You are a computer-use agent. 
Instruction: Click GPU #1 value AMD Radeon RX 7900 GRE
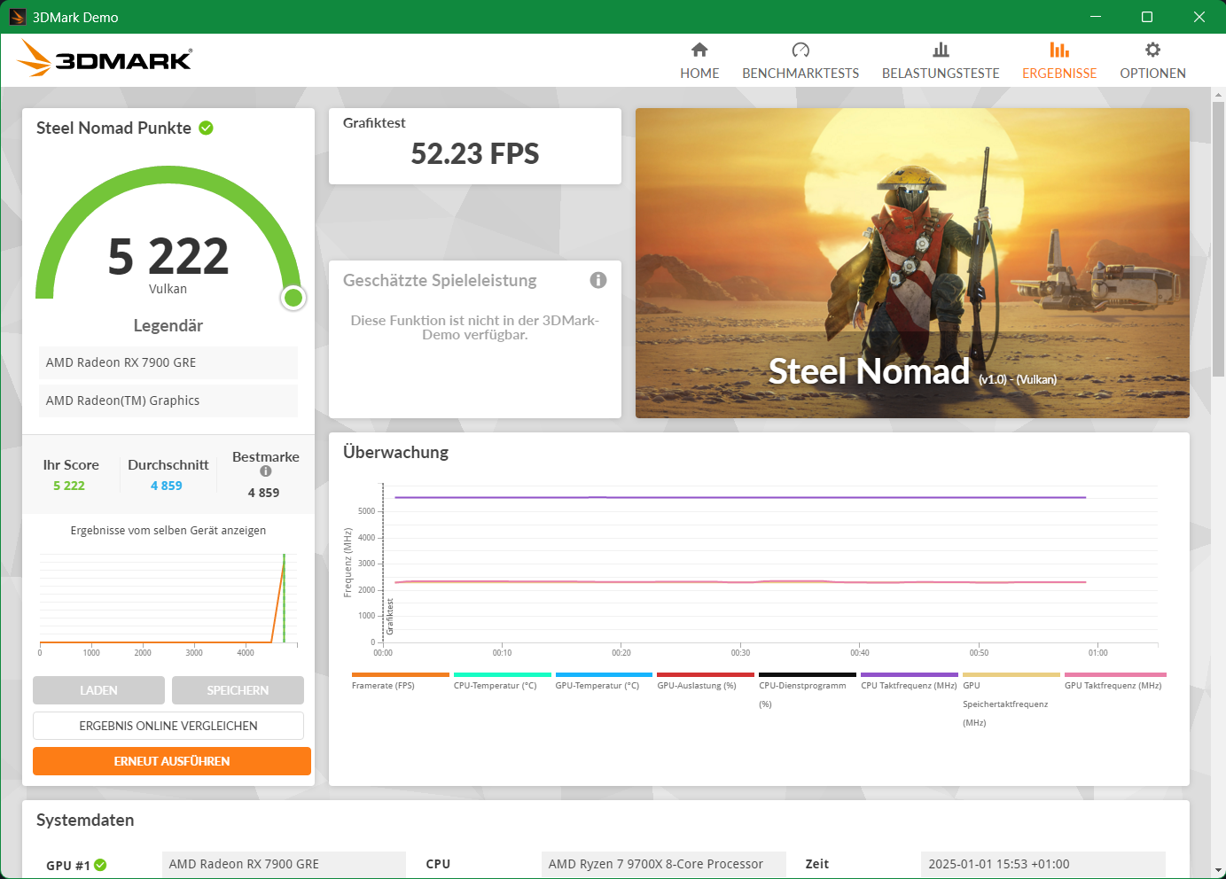pyautogui.click(x=284, y=864)
